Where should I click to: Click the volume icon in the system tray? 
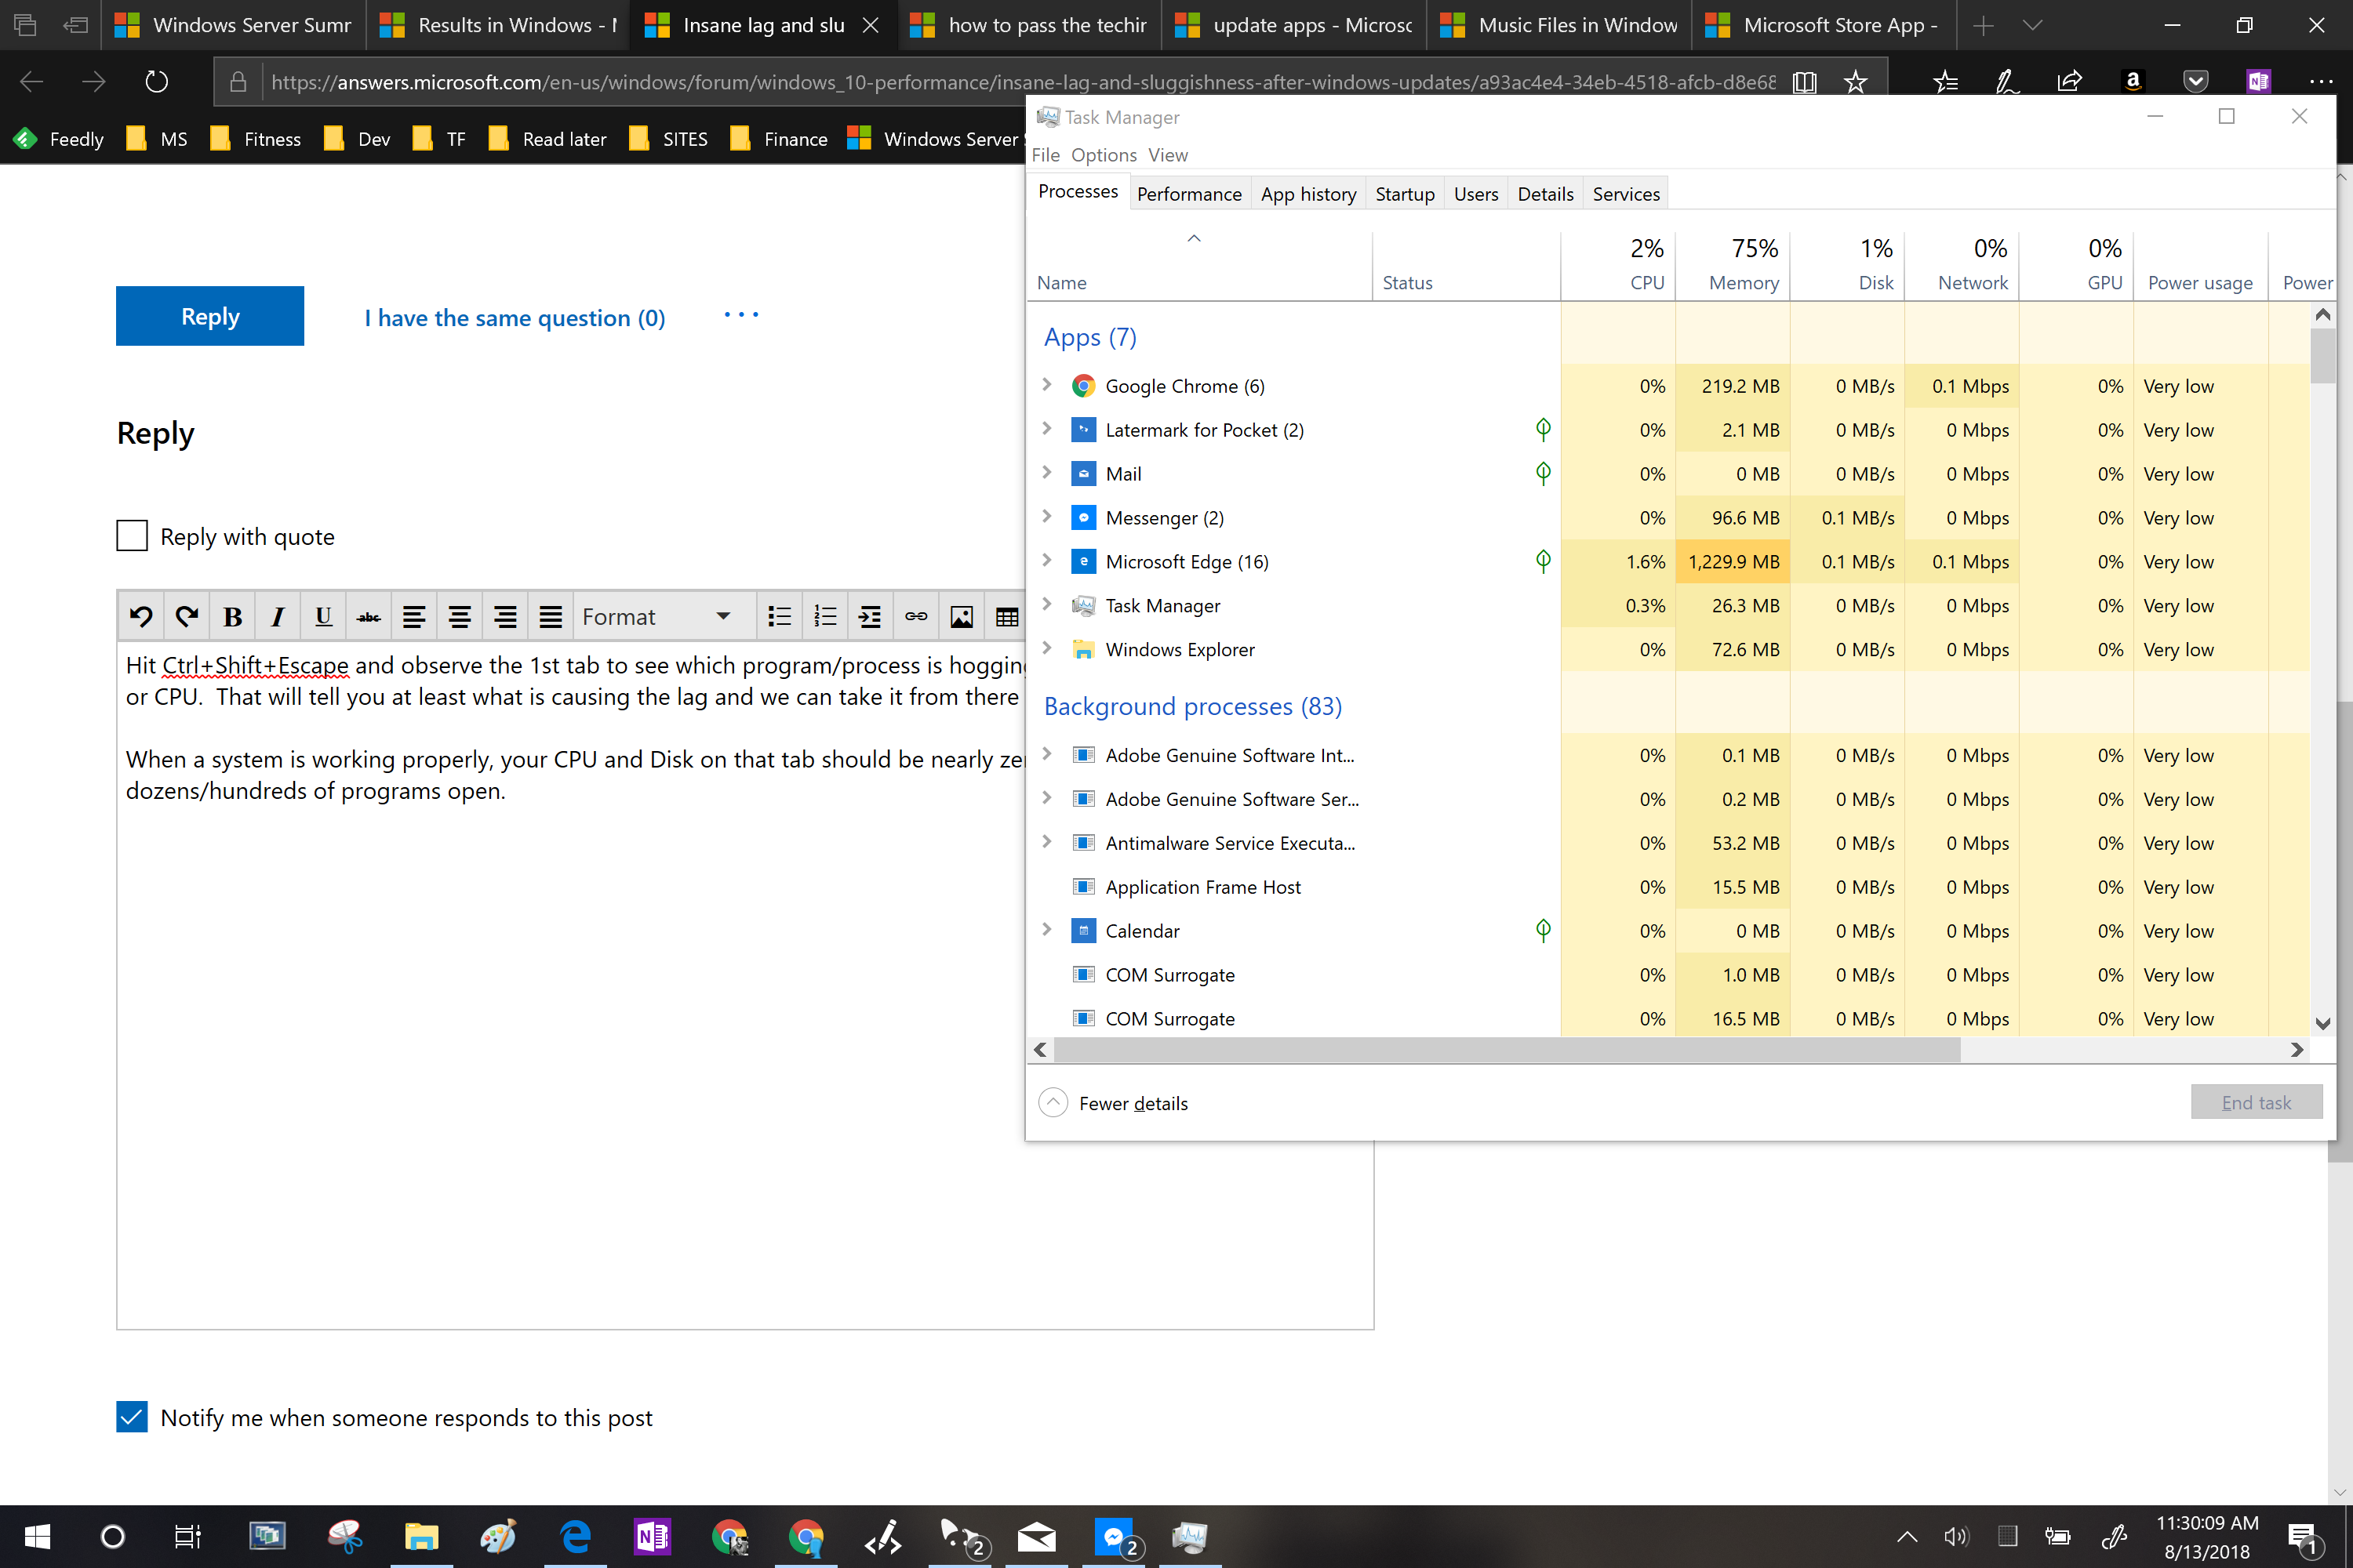(1956, 1536)
